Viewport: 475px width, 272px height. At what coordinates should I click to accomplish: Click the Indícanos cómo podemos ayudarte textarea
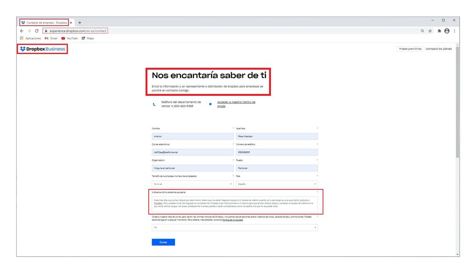click(235, 204)
